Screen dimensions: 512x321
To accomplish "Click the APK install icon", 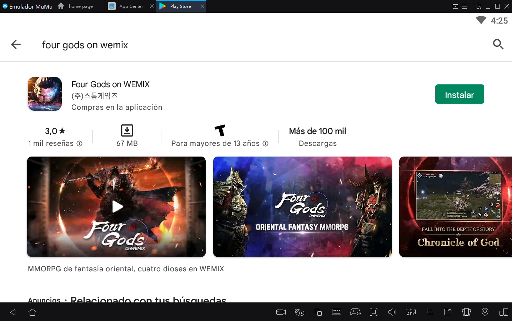I will 411,312.
